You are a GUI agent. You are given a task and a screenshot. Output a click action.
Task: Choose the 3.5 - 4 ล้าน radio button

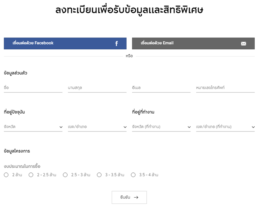(x=133, y=175)
